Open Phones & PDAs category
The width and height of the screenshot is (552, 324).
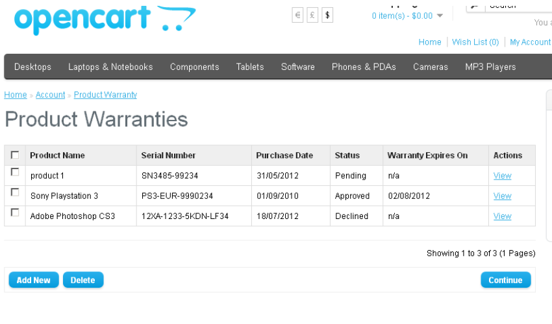pos(364,67)
